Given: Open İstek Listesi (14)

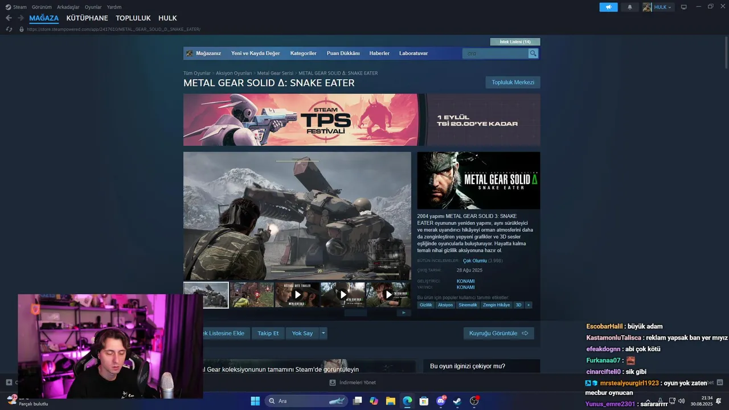Looking at the screenshot, I should 515,42.
